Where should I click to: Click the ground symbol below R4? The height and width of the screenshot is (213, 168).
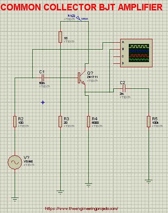88,185
